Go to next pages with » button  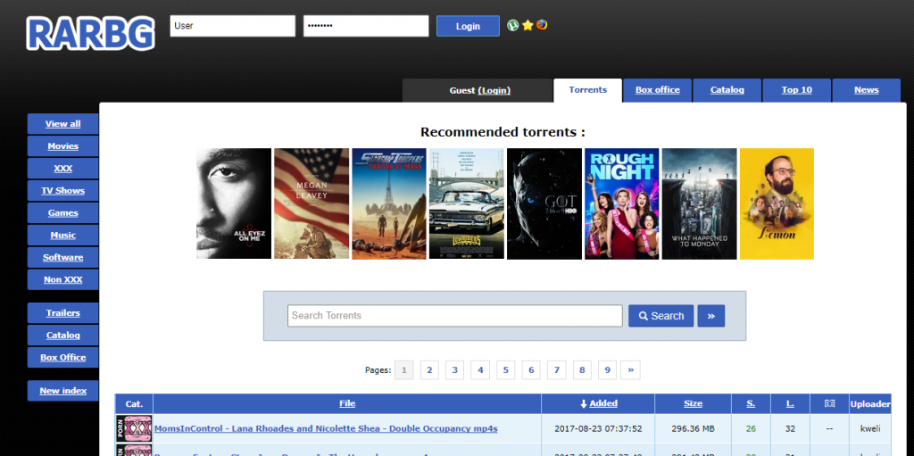[631, 369]
